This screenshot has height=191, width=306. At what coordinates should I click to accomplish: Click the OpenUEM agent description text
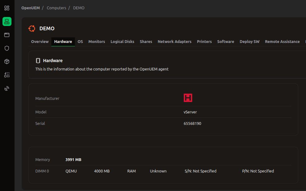tap(102, 69)
